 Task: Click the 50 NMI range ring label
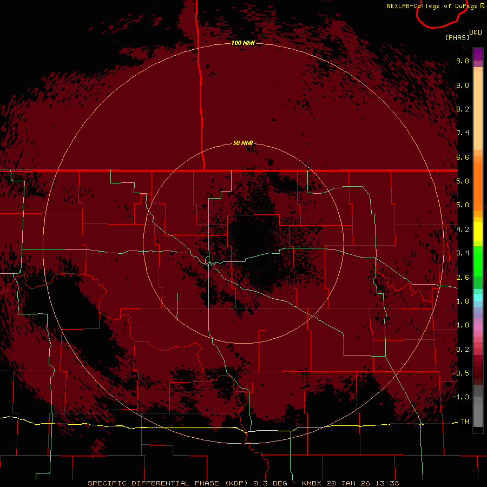[243, 143]
